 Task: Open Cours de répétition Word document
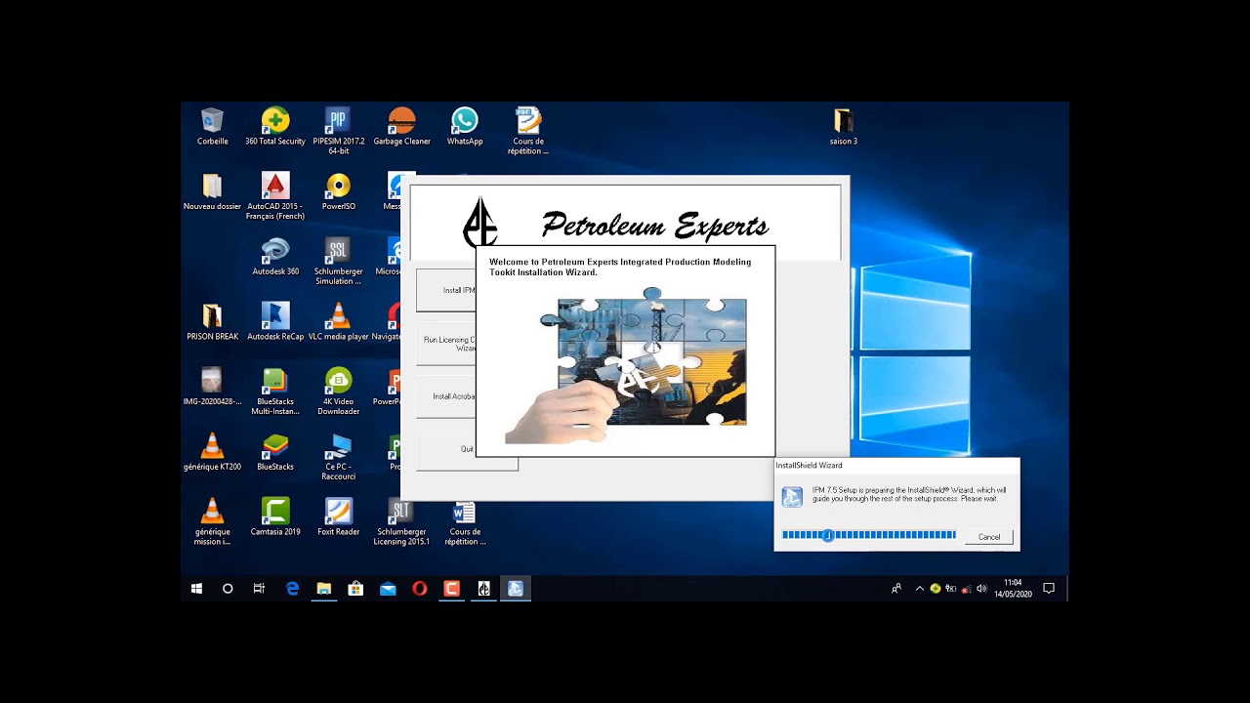click(465, 521)
